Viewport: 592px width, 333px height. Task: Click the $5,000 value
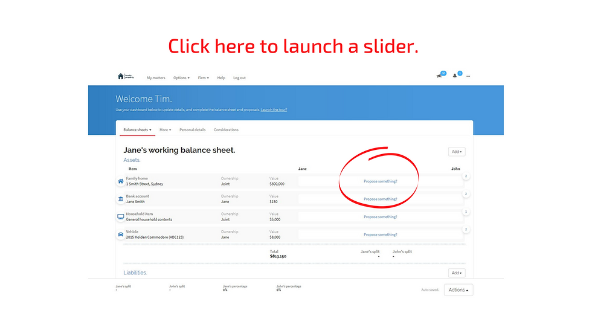pos(275,219)
